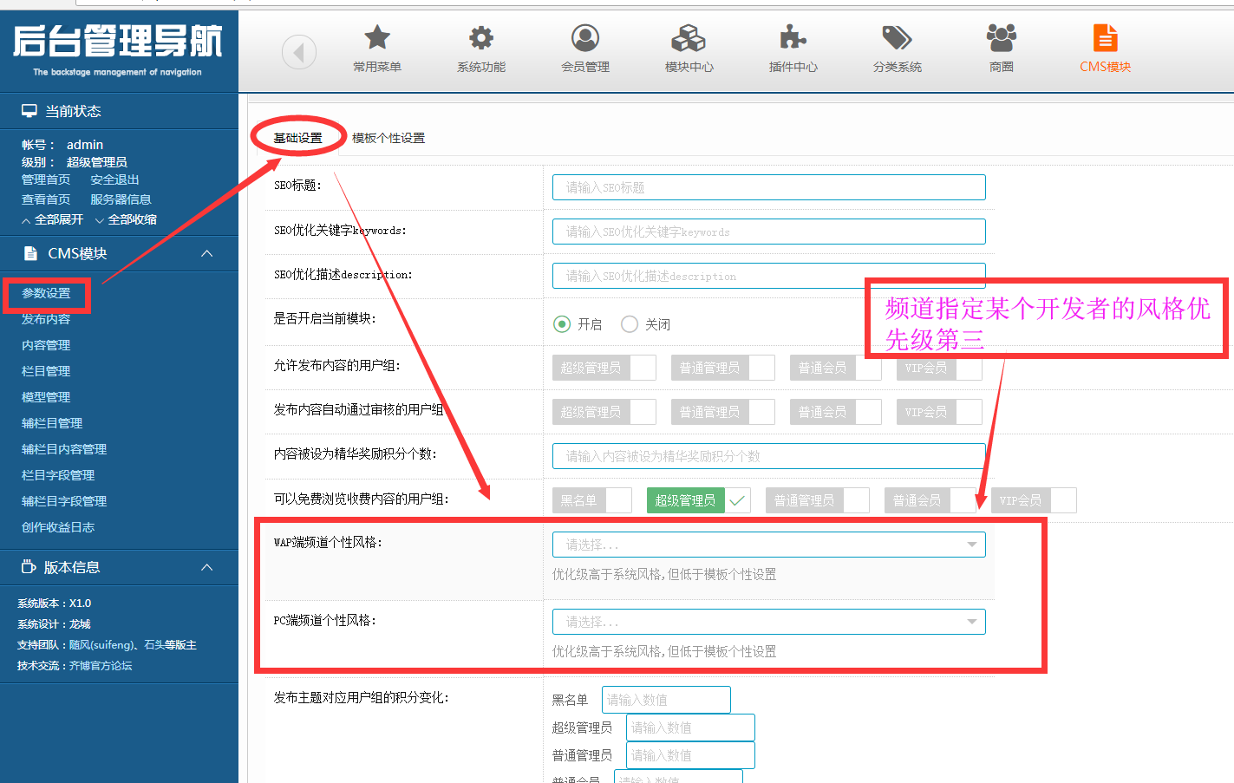Open WAP端频道个性风格 dropdown
This screenshot has height=783, width=1234.
tap(768, 545)
